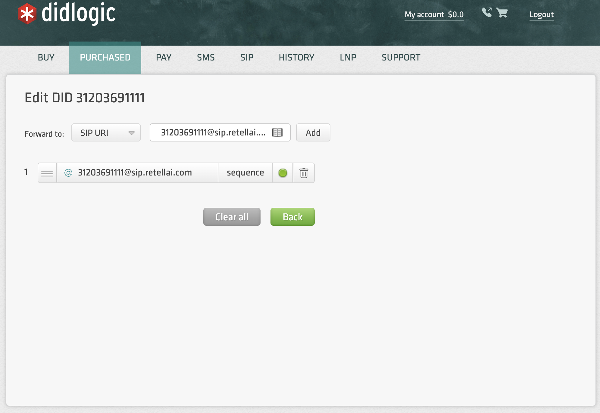Open the SUPPORT tab
This screenshot has width=600, height=413.
tap(401, 57)
